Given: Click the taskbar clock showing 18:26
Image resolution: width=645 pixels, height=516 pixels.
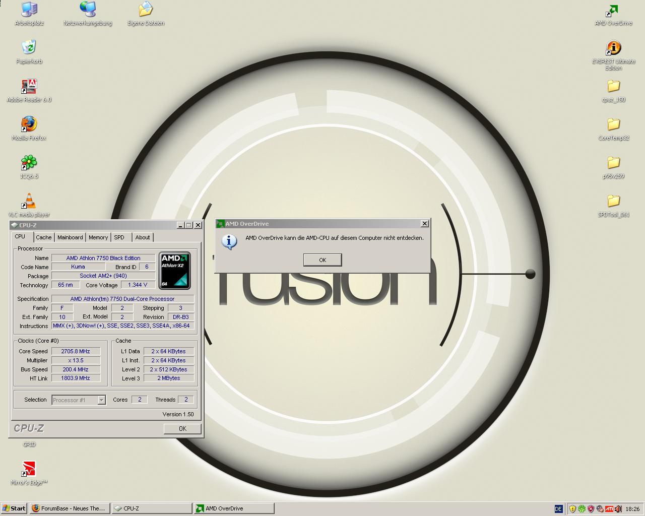Looking at the screenshot, I should point(632,509).
